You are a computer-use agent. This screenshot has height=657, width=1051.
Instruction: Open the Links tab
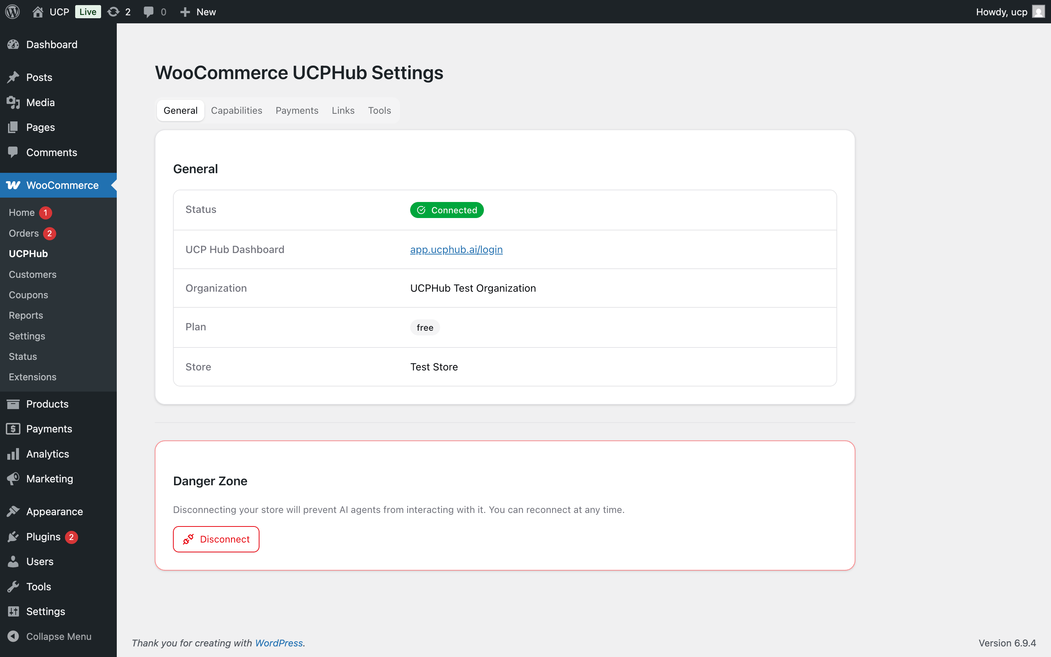point(343,110)
